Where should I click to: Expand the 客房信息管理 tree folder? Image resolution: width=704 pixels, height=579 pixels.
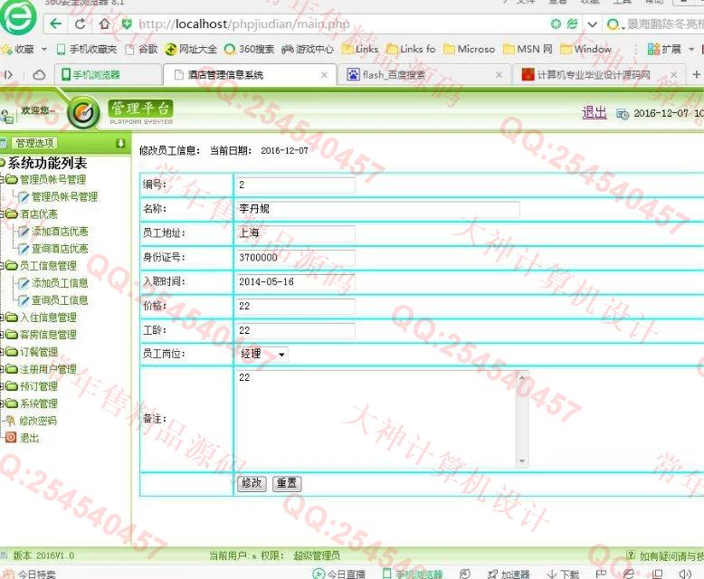coord(11,335)
